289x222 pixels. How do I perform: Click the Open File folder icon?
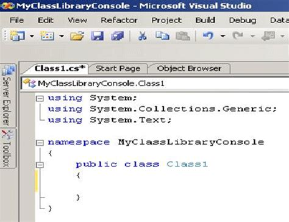77,36
